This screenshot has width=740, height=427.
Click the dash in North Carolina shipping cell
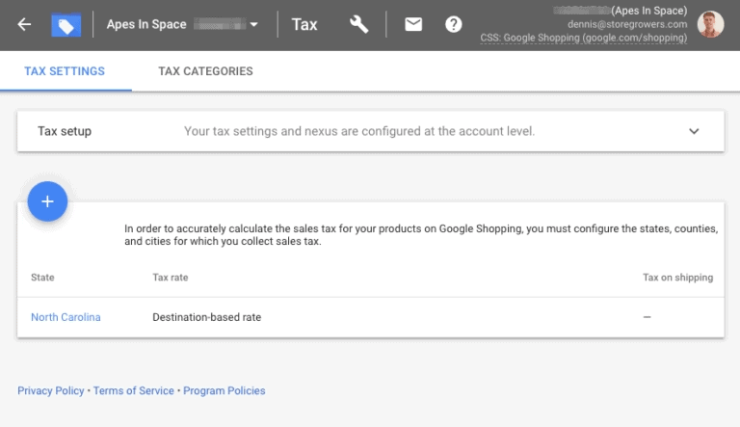point(647,317)
